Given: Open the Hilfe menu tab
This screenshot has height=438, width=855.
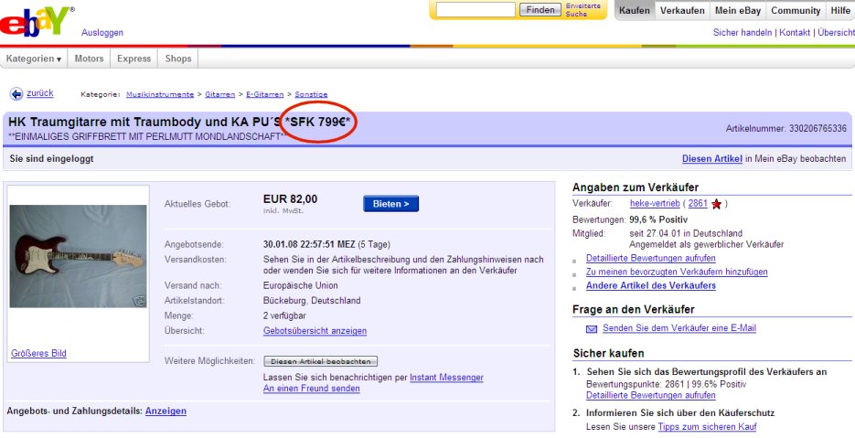Looking at the screenshot, I should (840, 10).
